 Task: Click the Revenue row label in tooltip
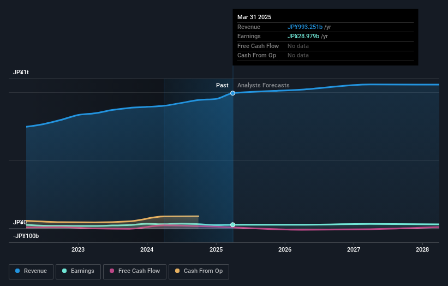pos(249,27)
